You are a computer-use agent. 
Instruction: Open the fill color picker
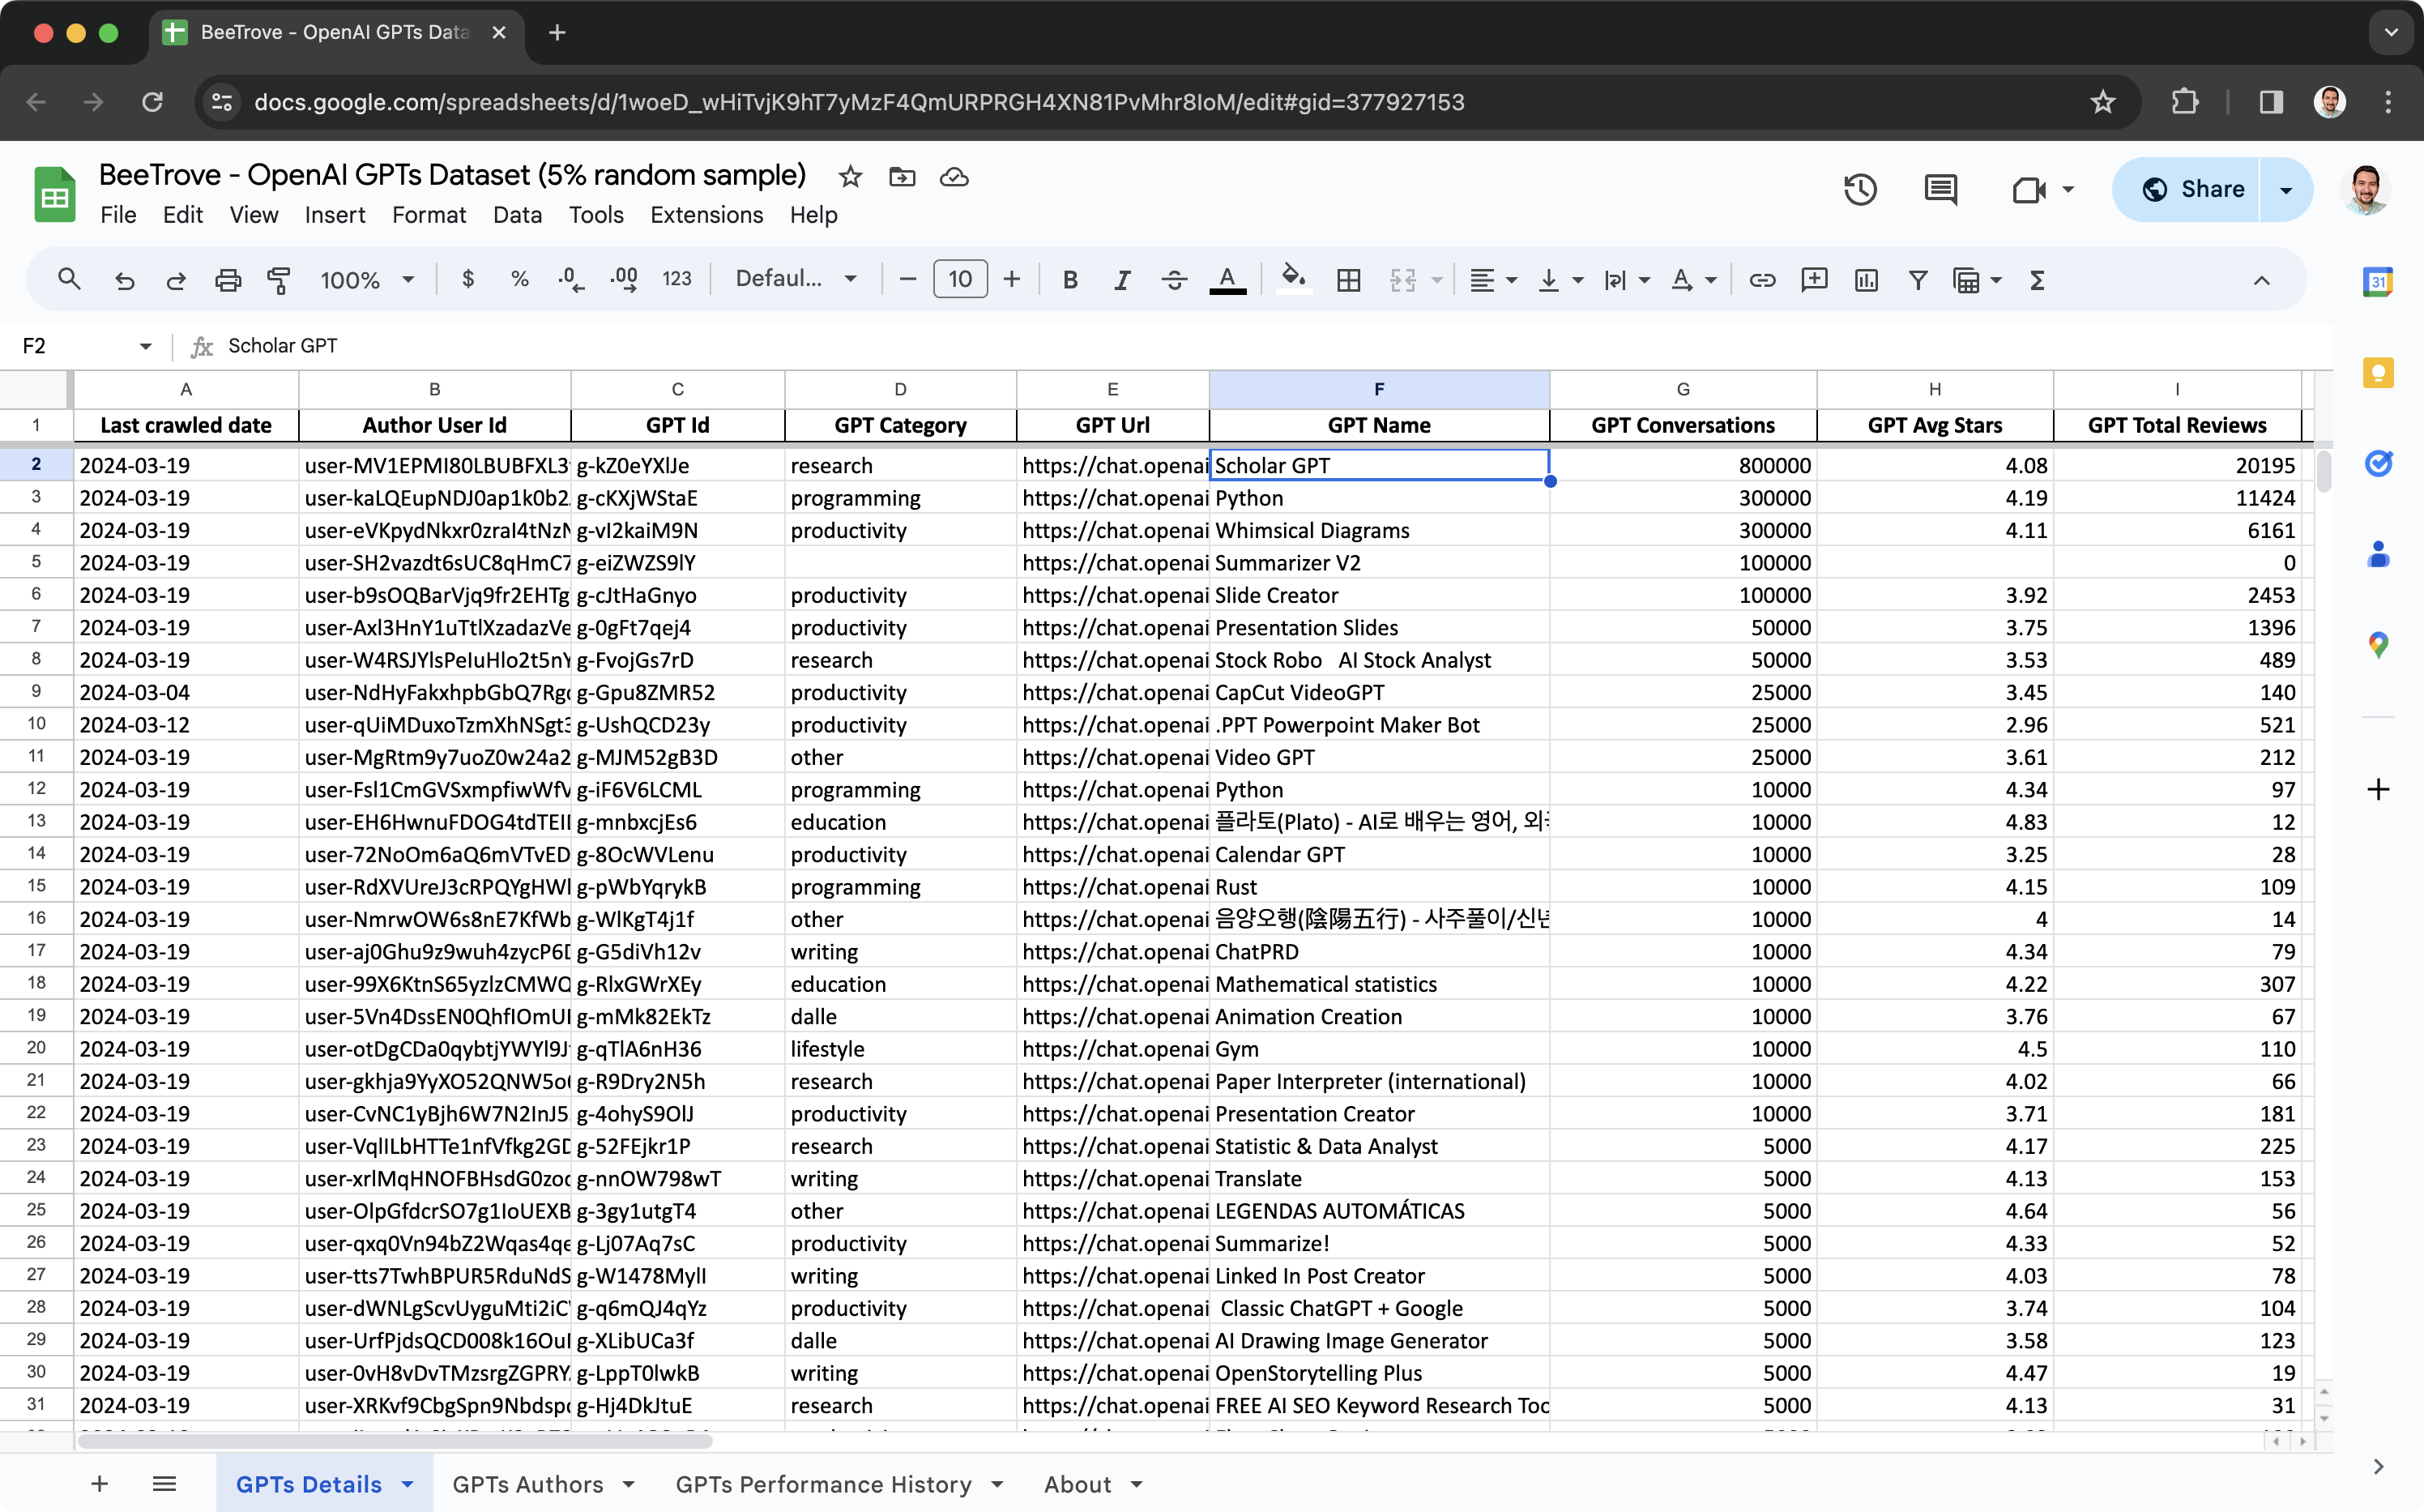coord(1294,280)
